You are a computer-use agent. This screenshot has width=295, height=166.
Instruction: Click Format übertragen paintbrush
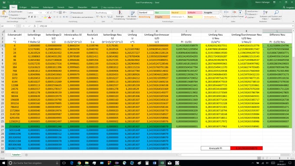click(17, 18)
